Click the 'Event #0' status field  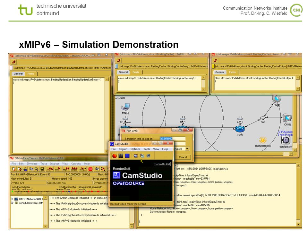click(52, 174)
